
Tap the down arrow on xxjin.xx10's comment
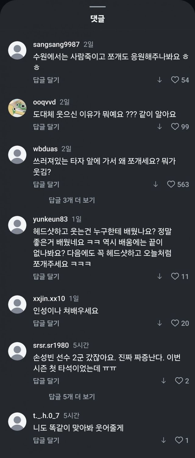point(159,323)
